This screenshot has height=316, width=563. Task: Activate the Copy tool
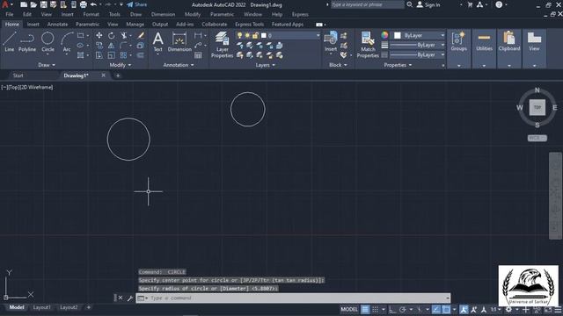(x=99, y=46)
